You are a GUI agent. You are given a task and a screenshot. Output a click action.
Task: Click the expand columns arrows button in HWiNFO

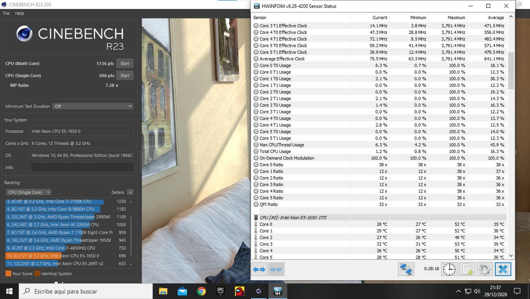tap(259, 269)
